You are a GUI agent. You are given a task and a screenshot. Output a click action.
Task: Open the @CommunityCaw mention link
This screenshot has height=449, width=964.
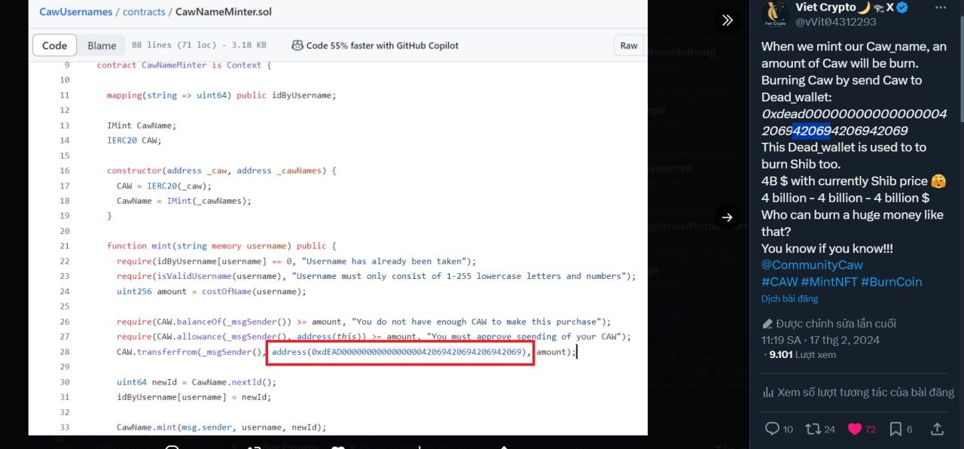(x=812, y=265)
